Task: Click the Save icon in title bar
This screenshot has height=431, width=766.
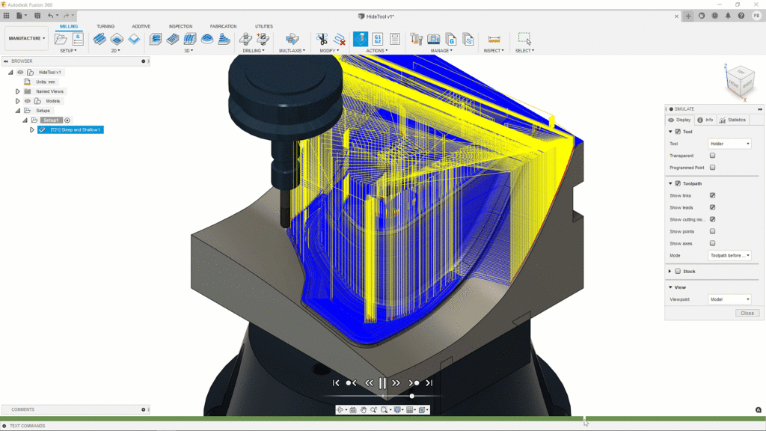Action: 37,16
